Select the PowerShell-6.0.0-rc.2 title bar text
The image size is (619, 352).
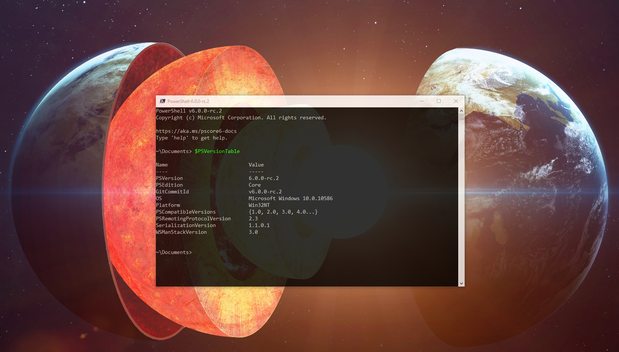[x=188, y=101]
